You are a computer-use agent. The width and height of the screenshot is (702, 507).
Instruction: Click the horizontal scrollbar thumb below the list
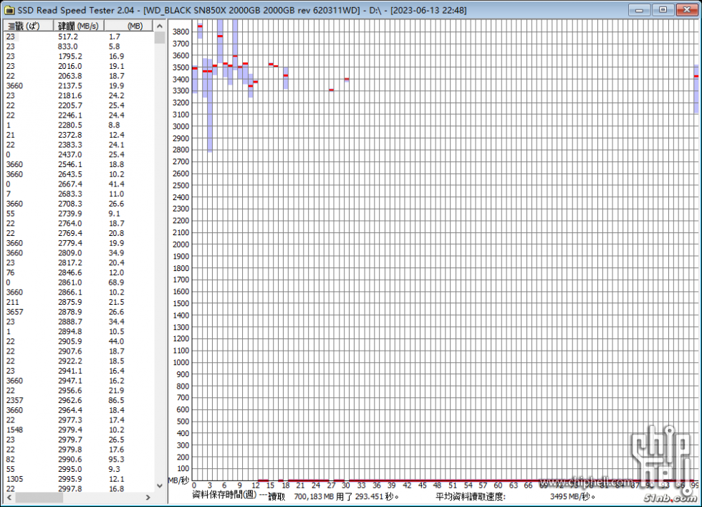(39, 497)
